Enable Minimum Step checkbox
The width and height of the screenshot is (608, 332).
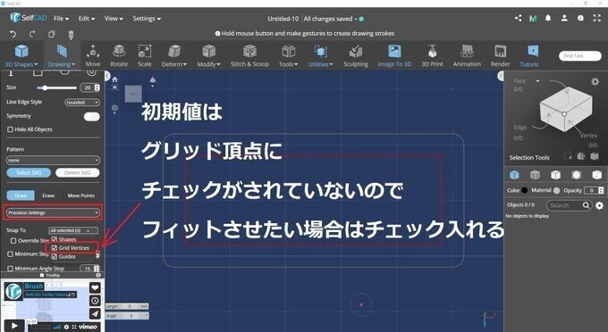point(10,254)
